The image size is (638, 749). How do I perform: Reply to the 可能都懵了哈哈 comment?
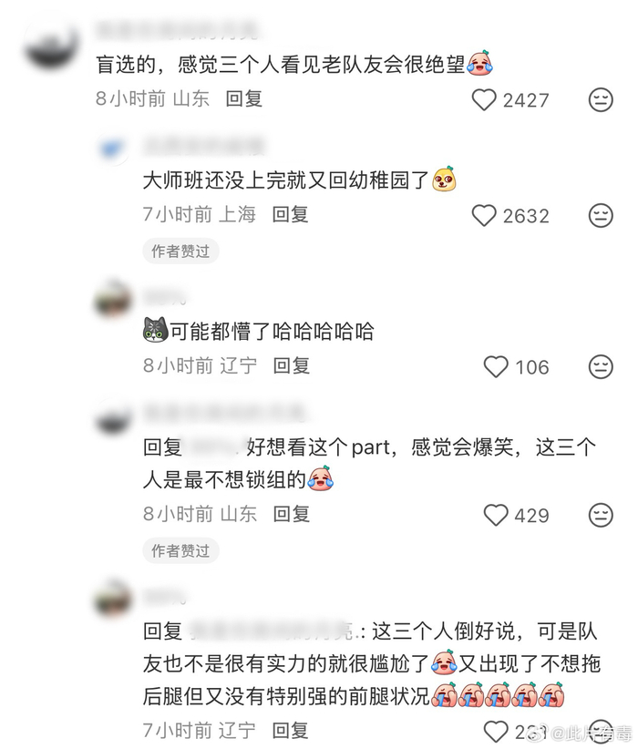pos(291,366)
